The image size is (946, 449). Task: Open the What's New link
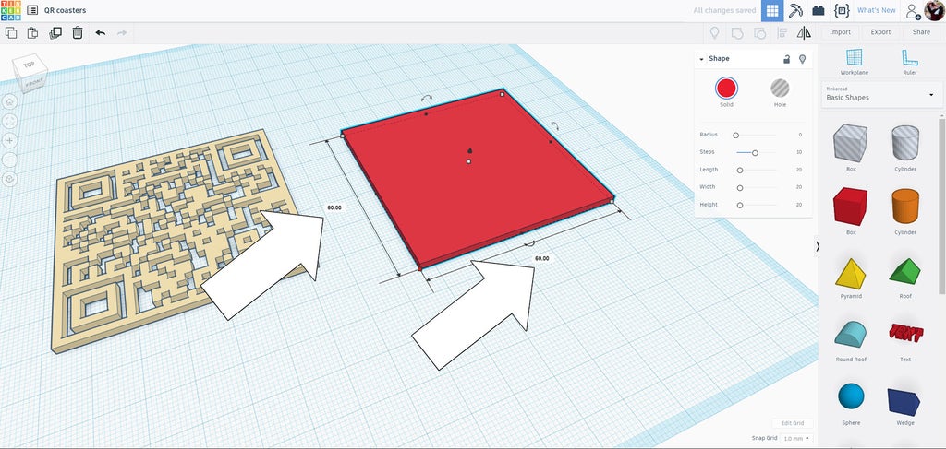coord(876,10)
